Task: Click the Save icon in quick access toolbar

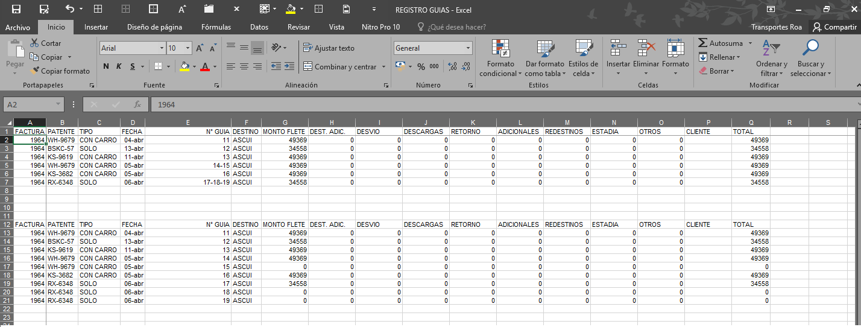Action: coord(16,9)
